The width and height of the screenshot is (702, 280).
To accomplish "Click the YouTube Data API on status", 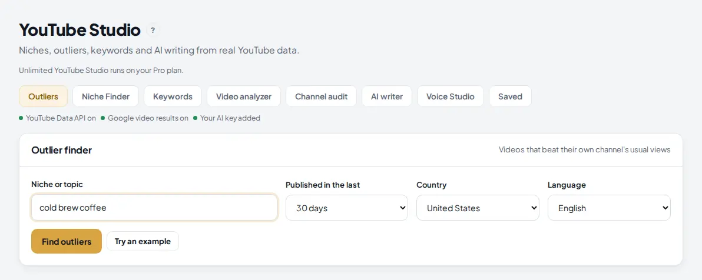I will pyautogui.click(x=57, y=118).
